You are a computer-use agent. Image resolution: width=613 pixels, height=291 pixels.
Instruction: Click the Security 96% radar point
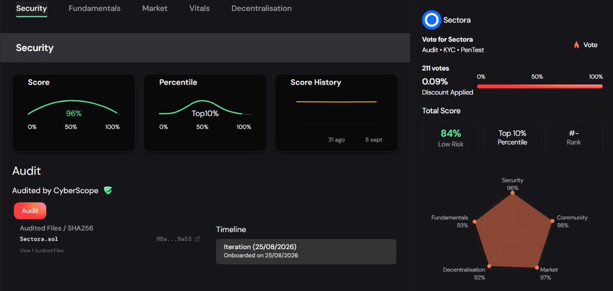coord(513,193)
